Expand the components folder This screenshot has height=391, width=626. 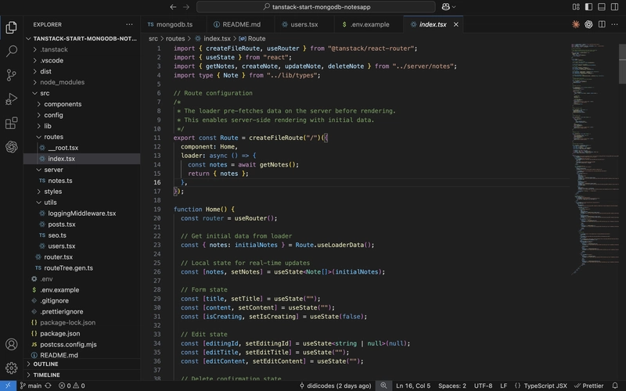point(63,104)
